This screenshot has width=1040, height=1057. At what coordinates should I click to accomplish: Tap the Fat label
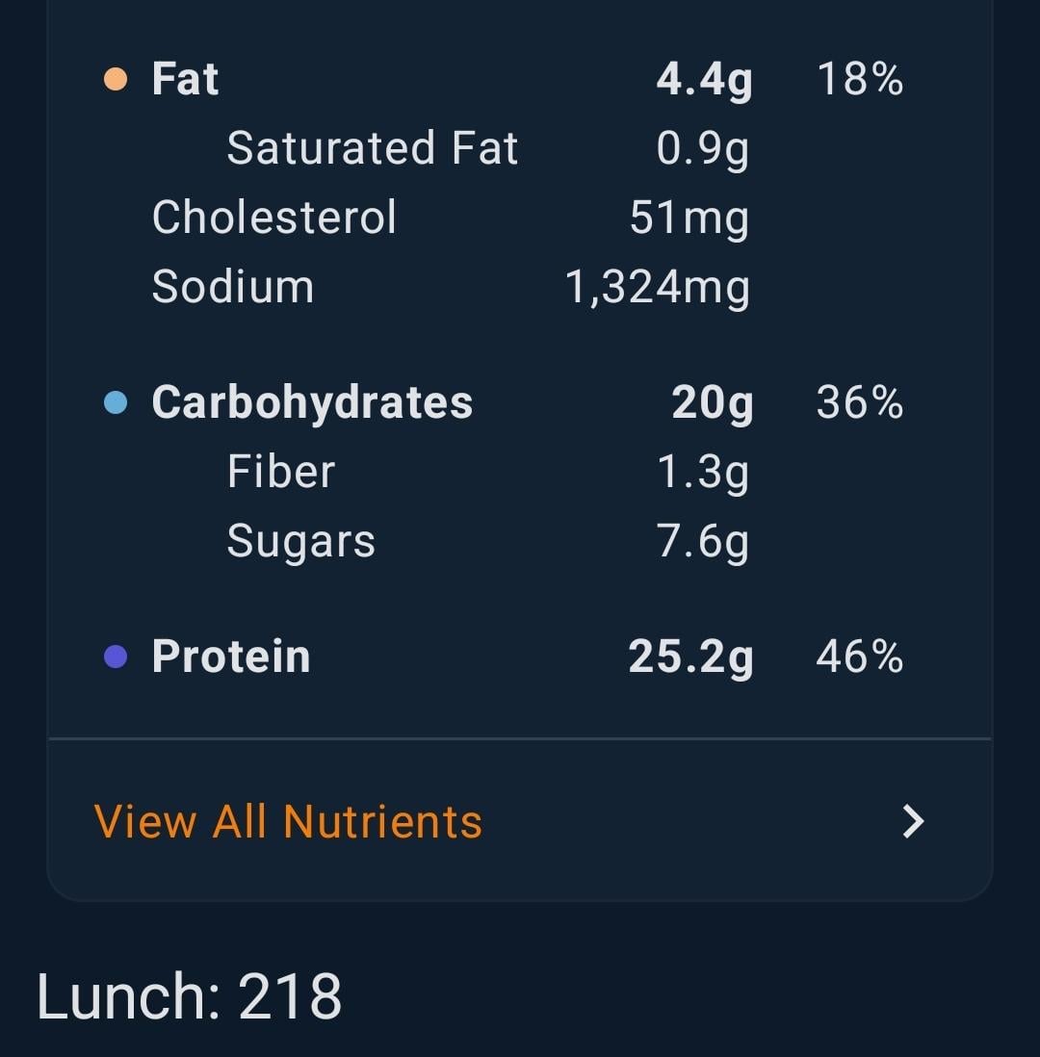click(x=185, y=79)
